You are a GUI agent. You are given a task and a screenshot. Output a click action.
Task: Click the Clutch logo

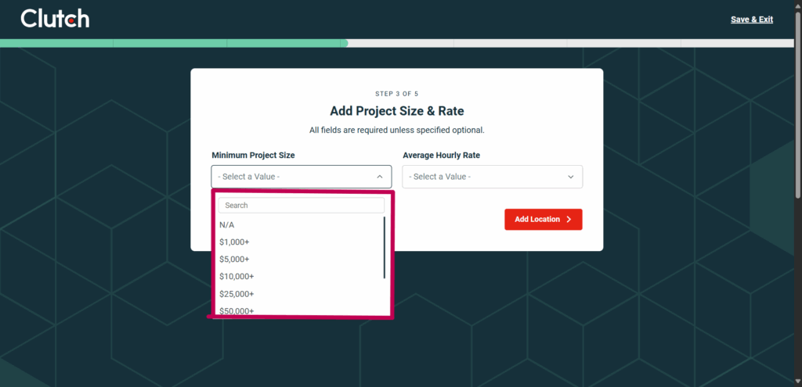[55, 19]
